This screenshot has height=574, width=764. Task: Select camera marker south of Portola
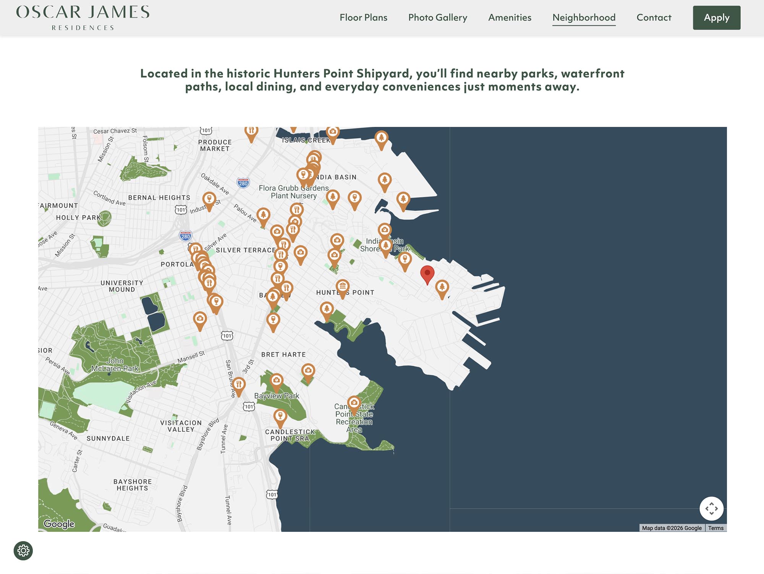(x=200, y=321)
